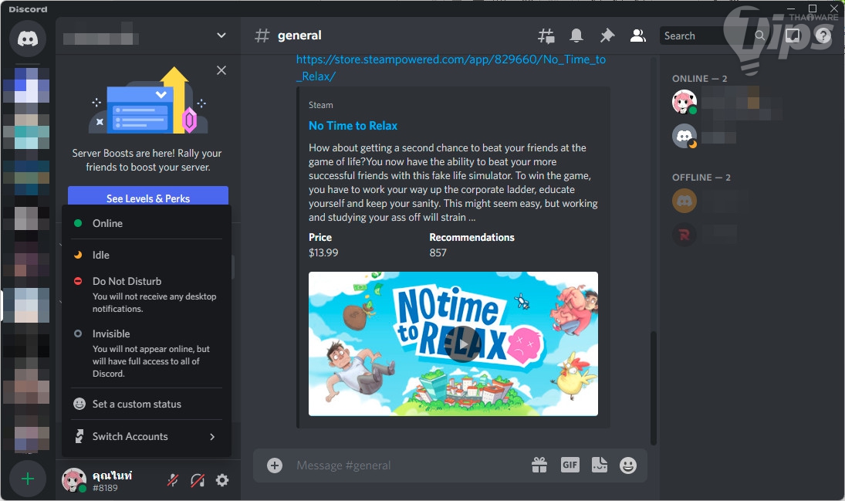Show pinned messages pin icon
This screenshot has width=845, height=501.
[607, 36]
